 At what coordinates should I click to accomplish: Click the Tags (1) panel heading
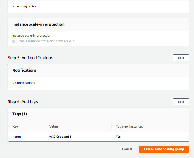pos(19,114)
